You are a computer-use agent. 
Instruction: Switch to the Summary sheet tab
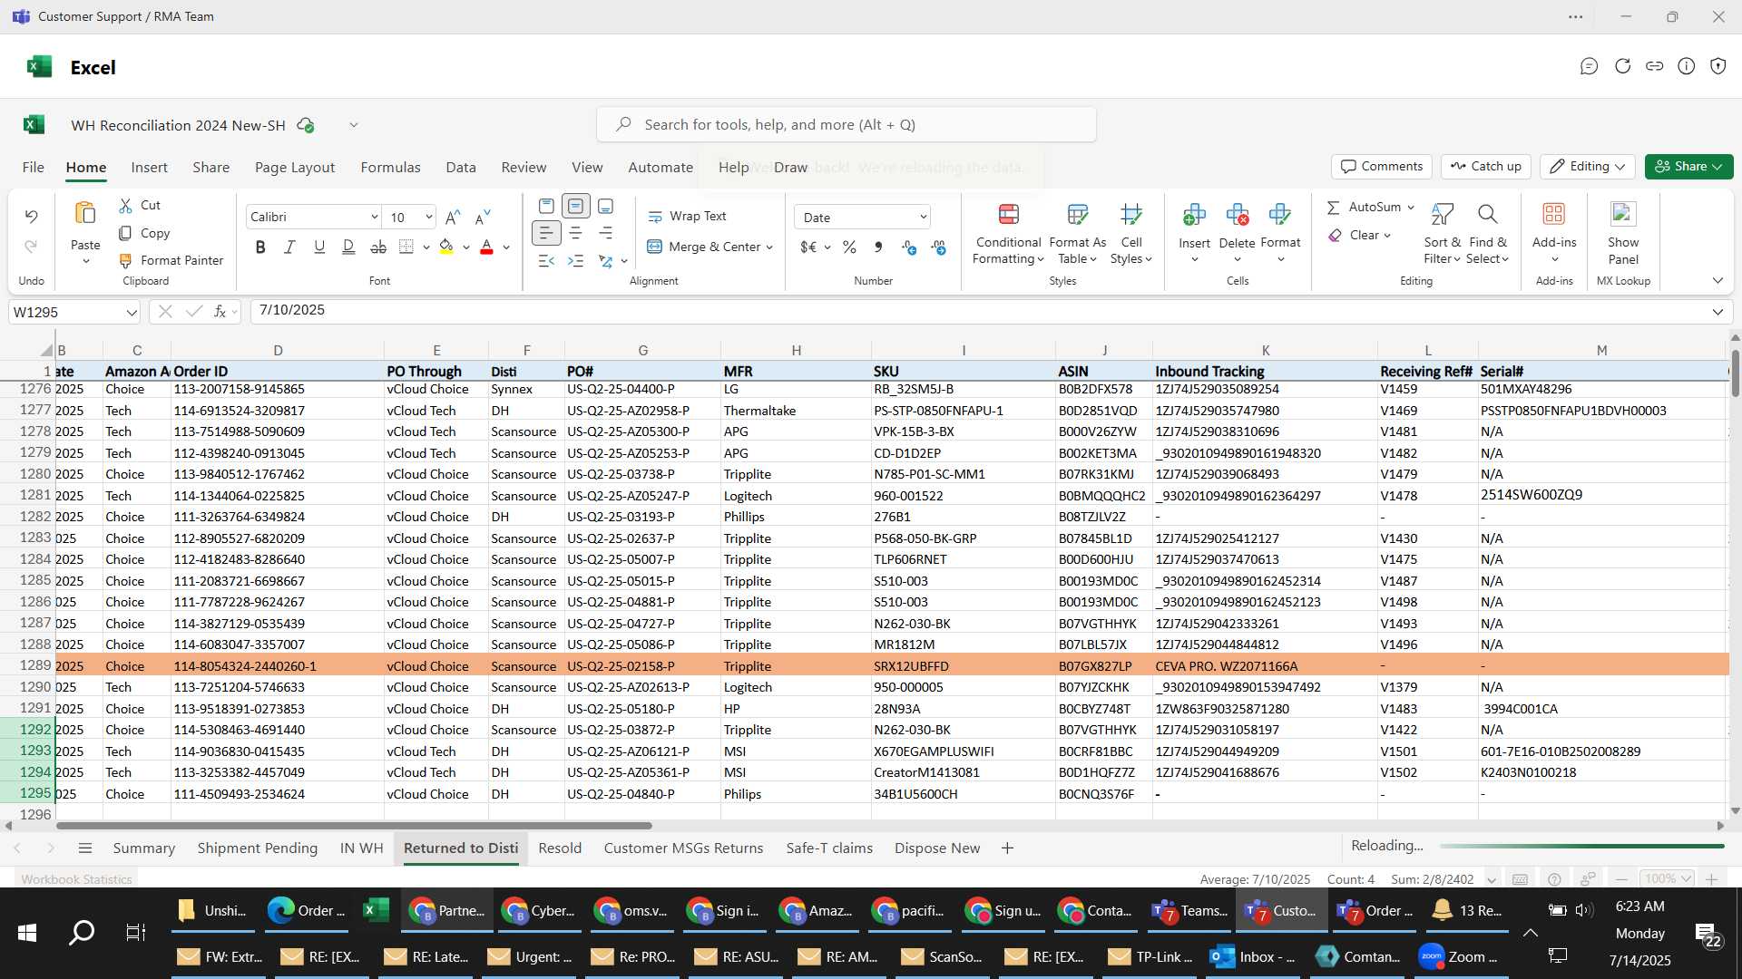point(143,848)
